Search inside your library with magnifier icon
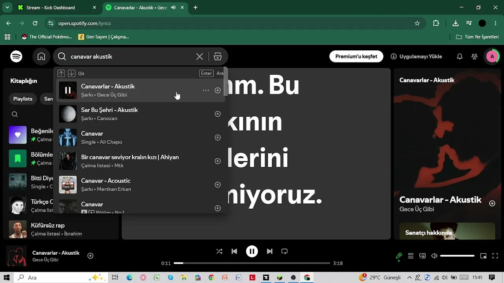 point(15,114)
